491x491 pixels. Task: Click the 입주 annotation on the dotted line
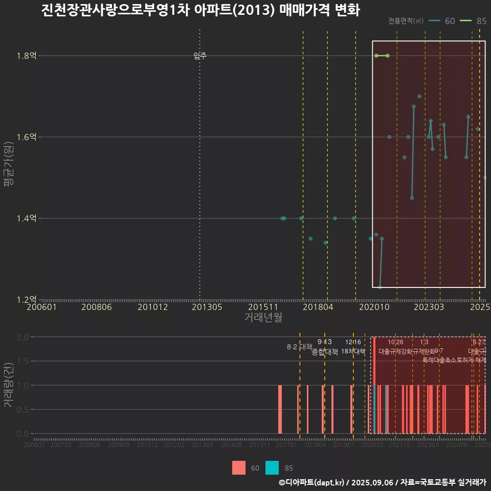[x=200, y=56]
